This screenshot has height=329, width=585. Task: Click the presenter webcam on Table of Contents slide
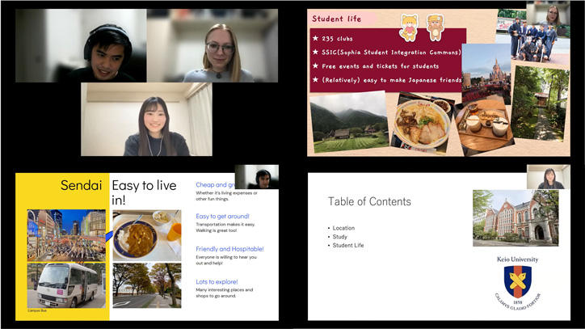coord(542,177)
